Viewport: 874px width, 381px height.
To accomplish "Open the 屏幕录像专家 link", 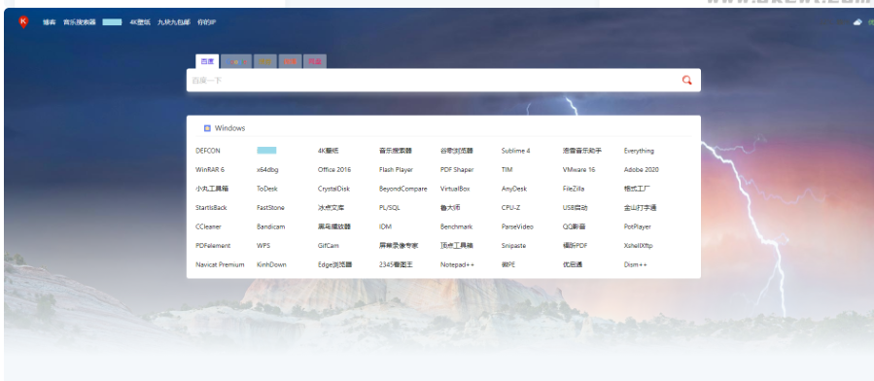I will point(399,246).
